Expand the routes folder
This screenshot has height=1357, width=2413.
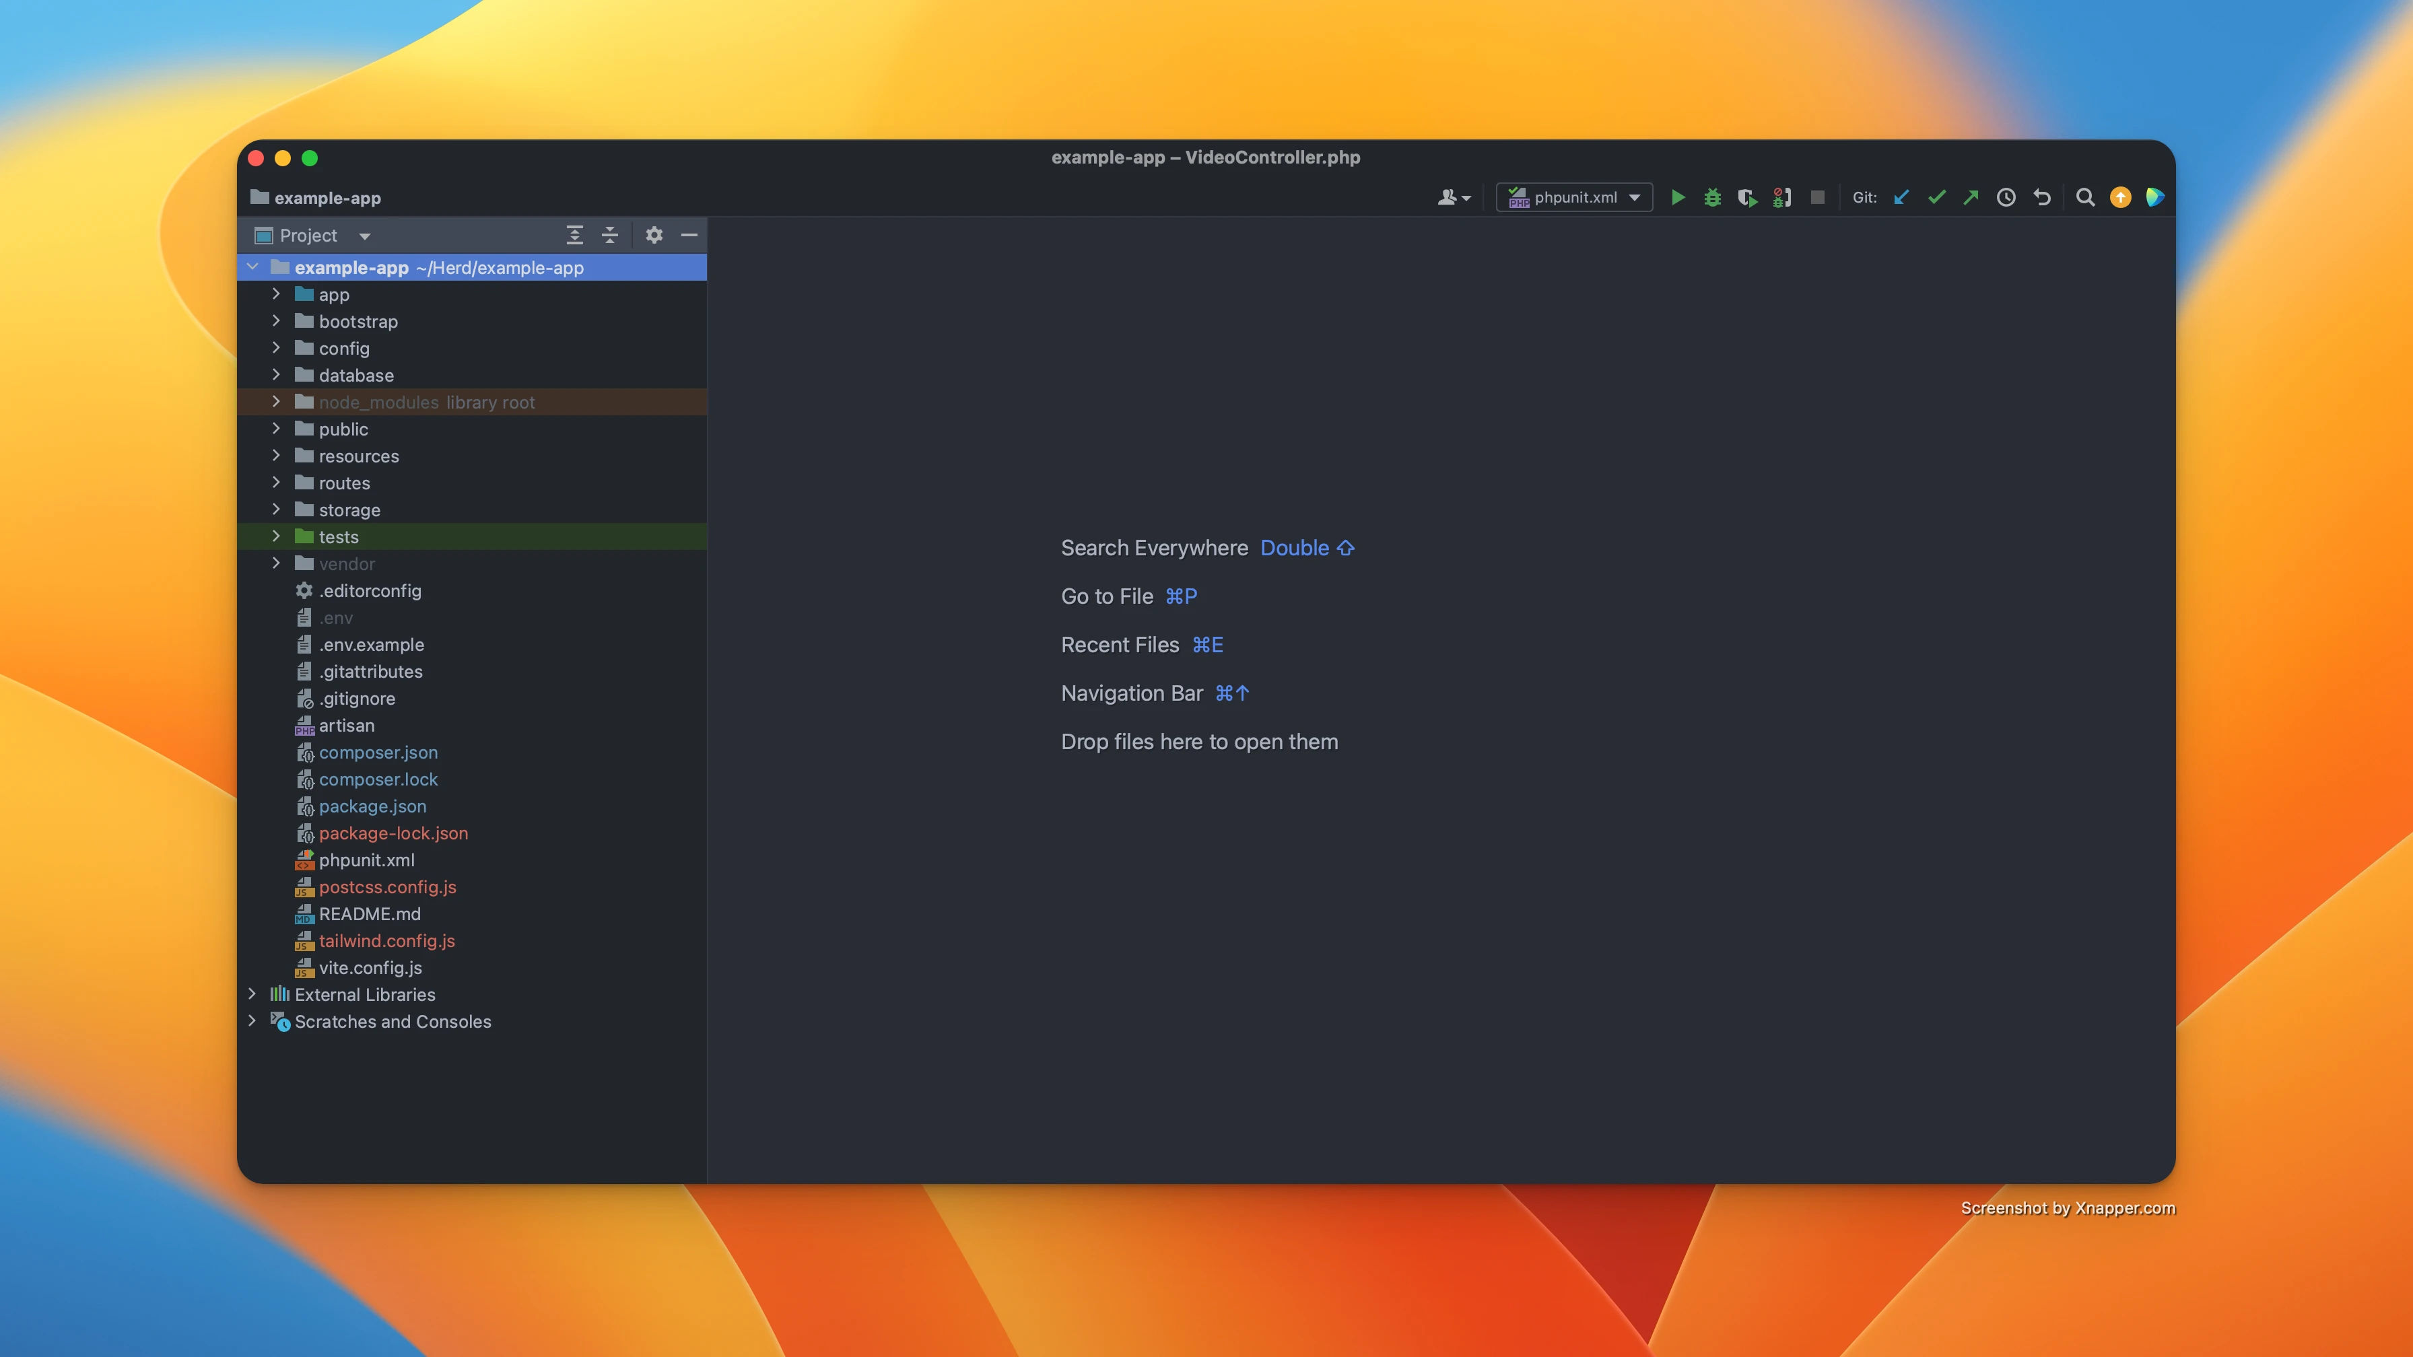275,483
